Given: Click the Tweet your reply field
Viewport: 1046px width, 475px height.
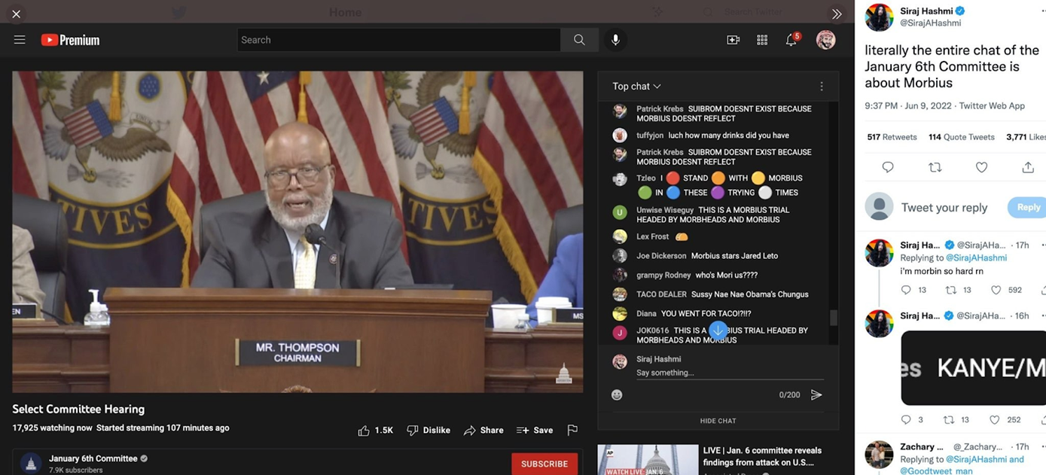Looking at the screenshot, I should [x=944, y=208].
